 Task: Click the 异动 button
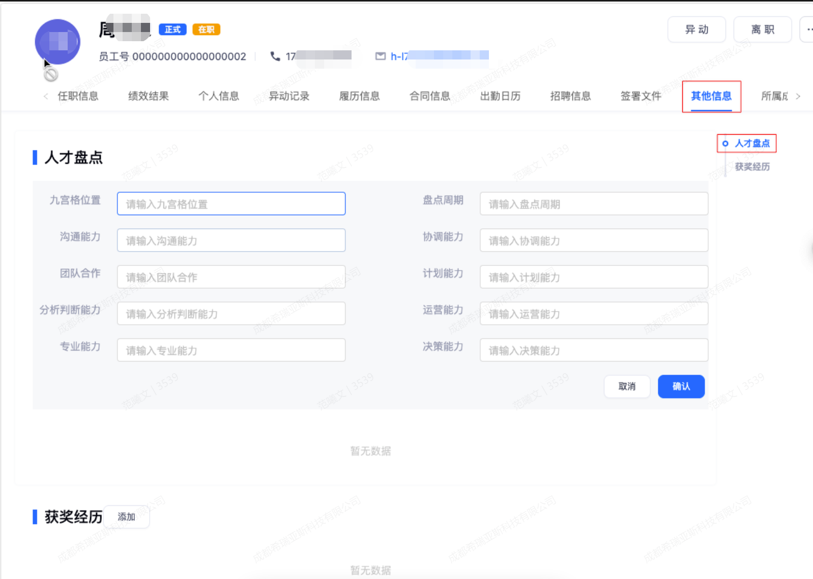(x=696, y=29)
